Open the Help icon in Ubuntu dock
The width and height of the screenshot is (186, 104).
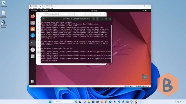pos(33,35)
